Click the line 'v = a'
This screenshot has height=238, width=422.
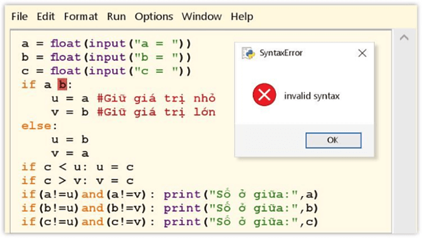coord(70,153)
